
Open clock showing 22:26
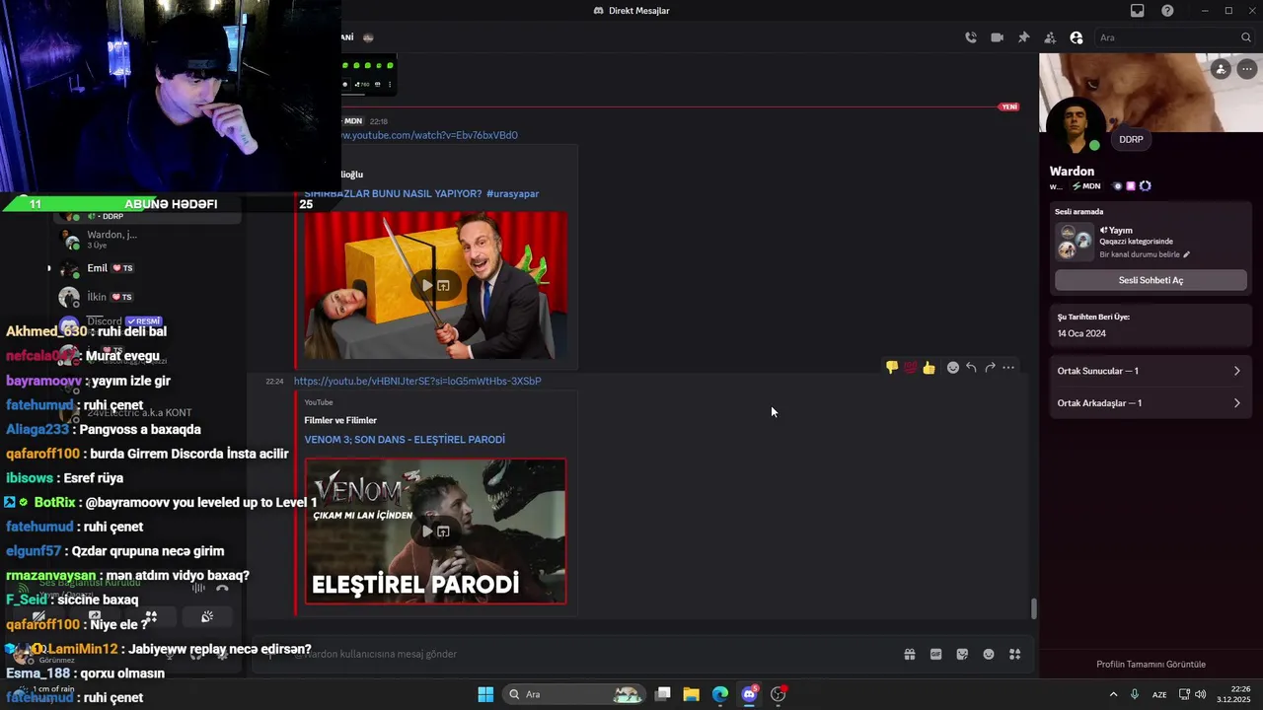coord(1233,694)
